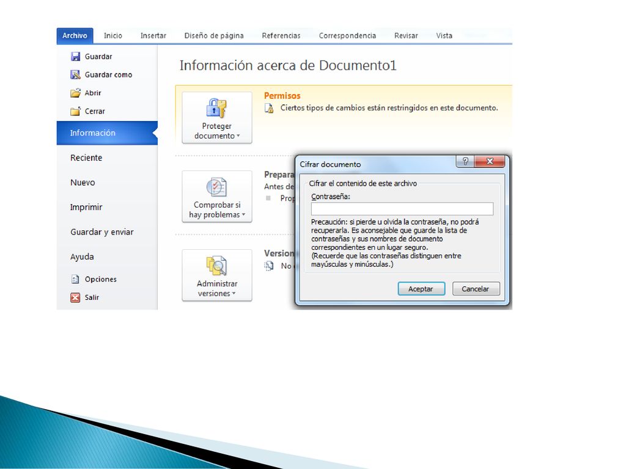Screen dimensions: 626x469
Task: Click the Opciones document icon
Action: coord(75,279)
